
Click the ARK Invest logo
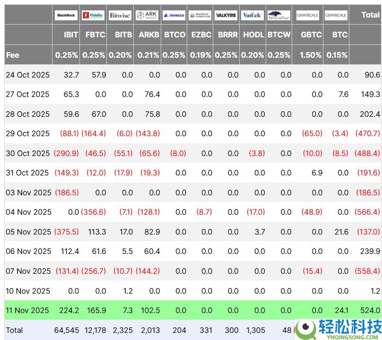(x=147, y=15)
